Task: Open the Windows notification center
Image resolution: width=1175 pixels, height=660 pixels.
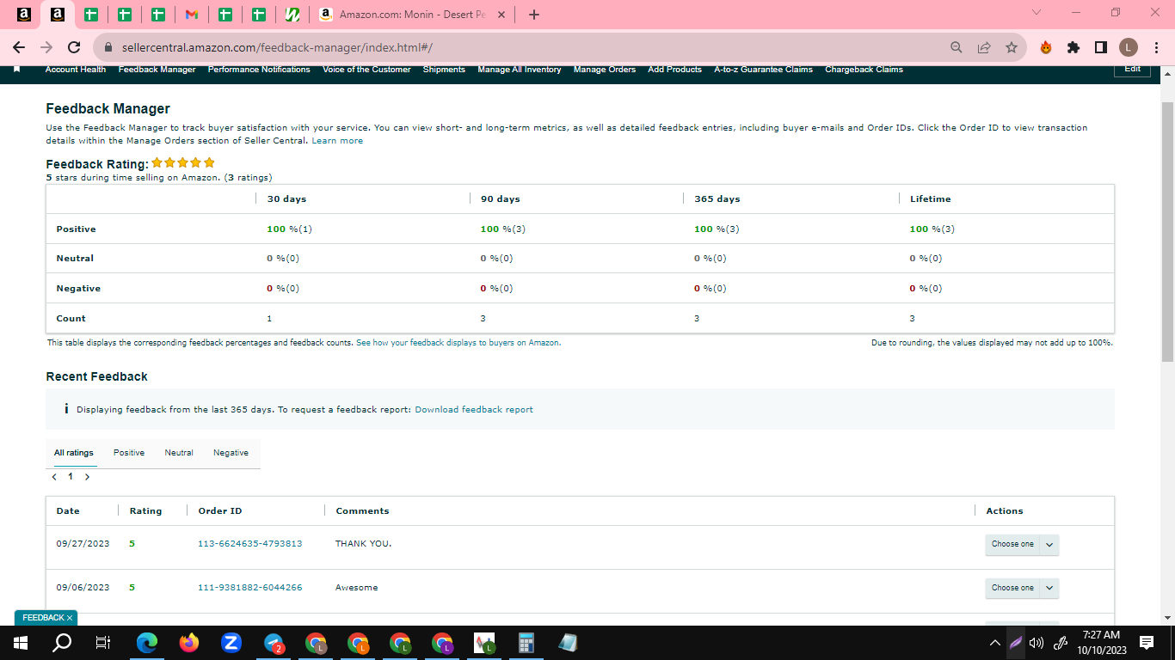Action: [1146, 642]
